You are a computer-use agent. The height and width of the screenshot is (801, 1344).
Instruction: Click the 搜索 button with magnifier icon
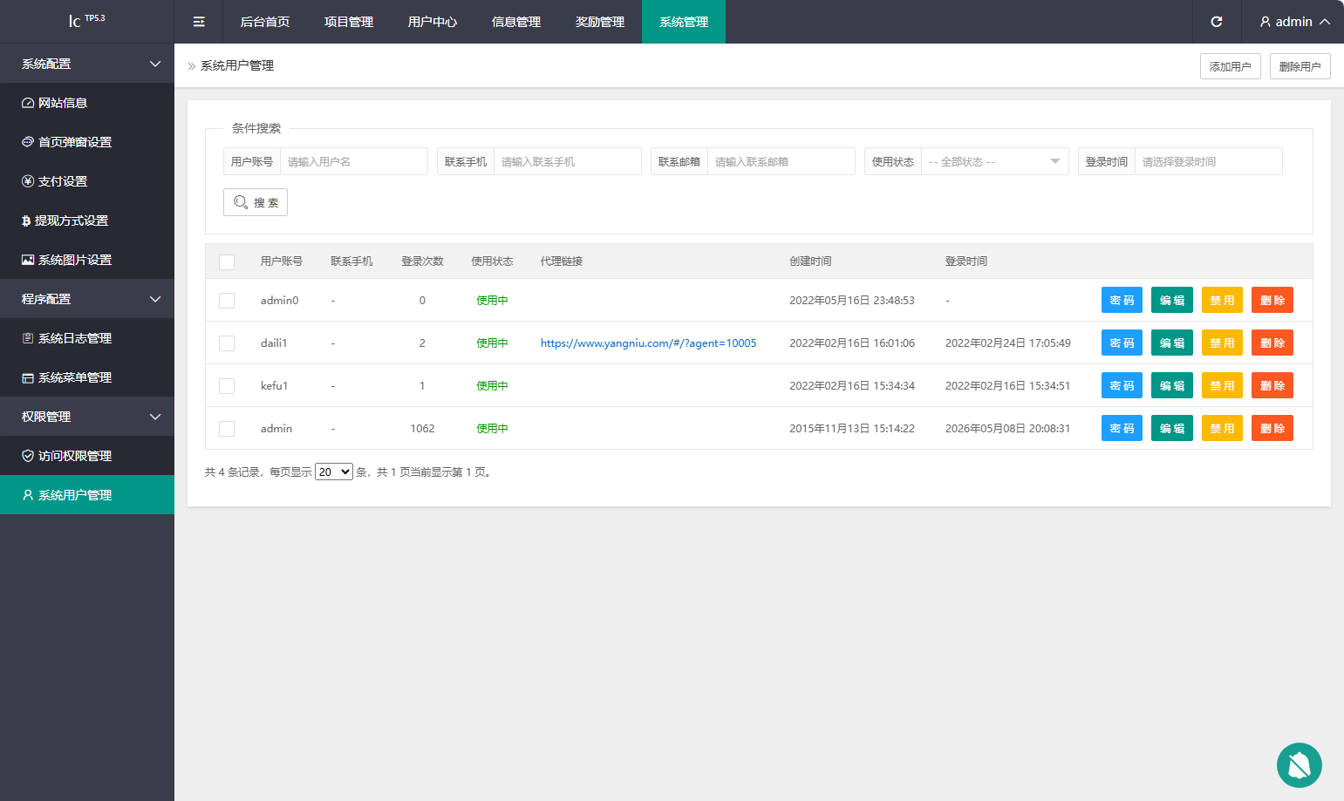[256, 202]
